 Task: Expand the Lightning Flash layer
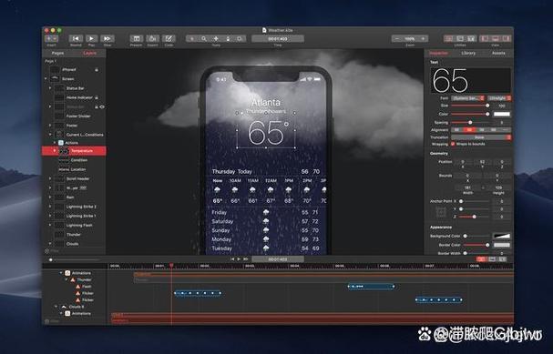(50, 225)
